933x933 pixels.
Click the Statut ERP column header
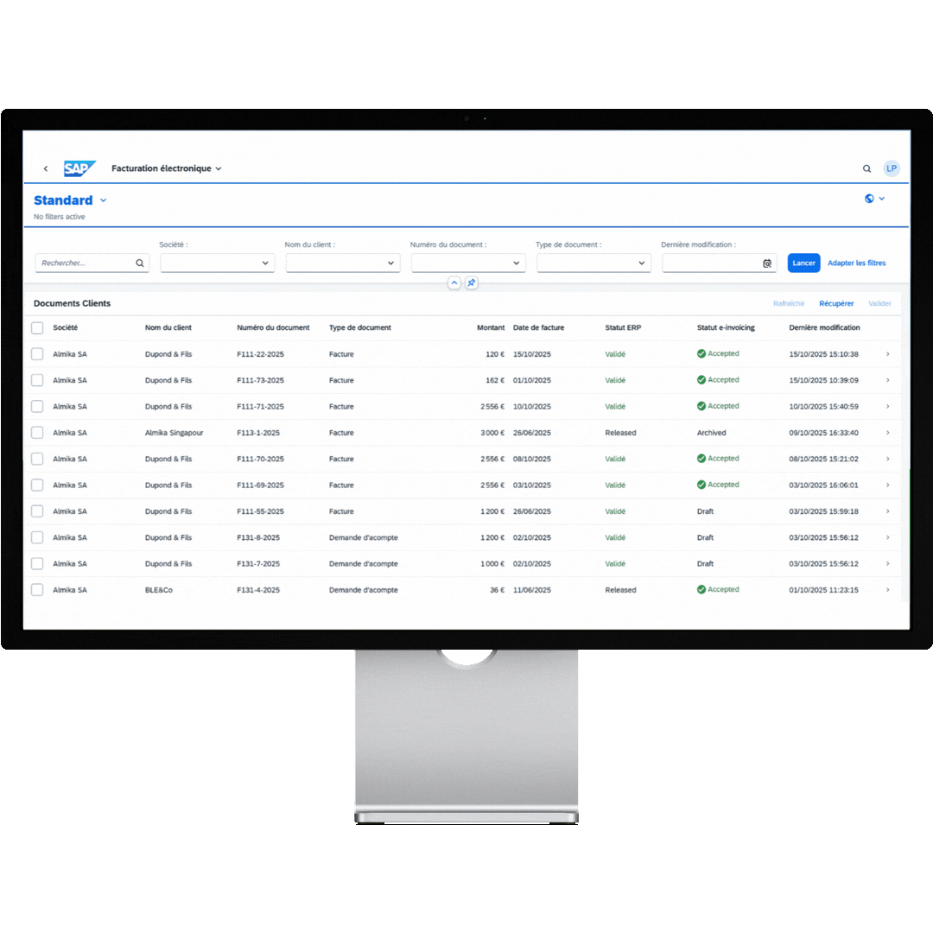coord(623,328)
